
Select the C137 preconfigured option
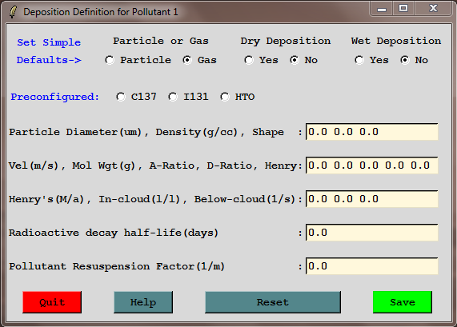120,97
